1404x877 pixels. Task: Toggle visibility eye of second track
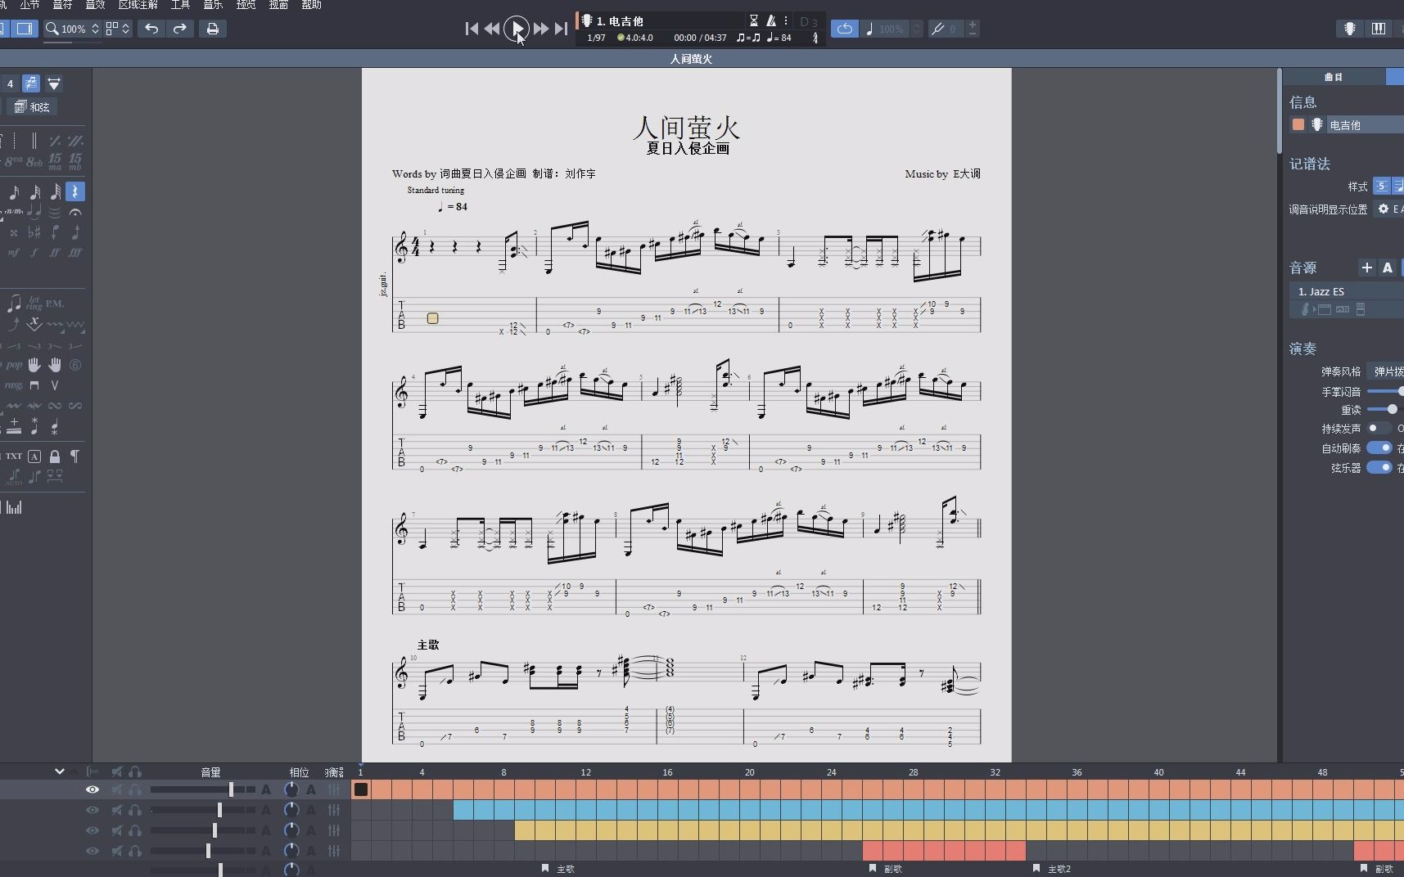93,810
